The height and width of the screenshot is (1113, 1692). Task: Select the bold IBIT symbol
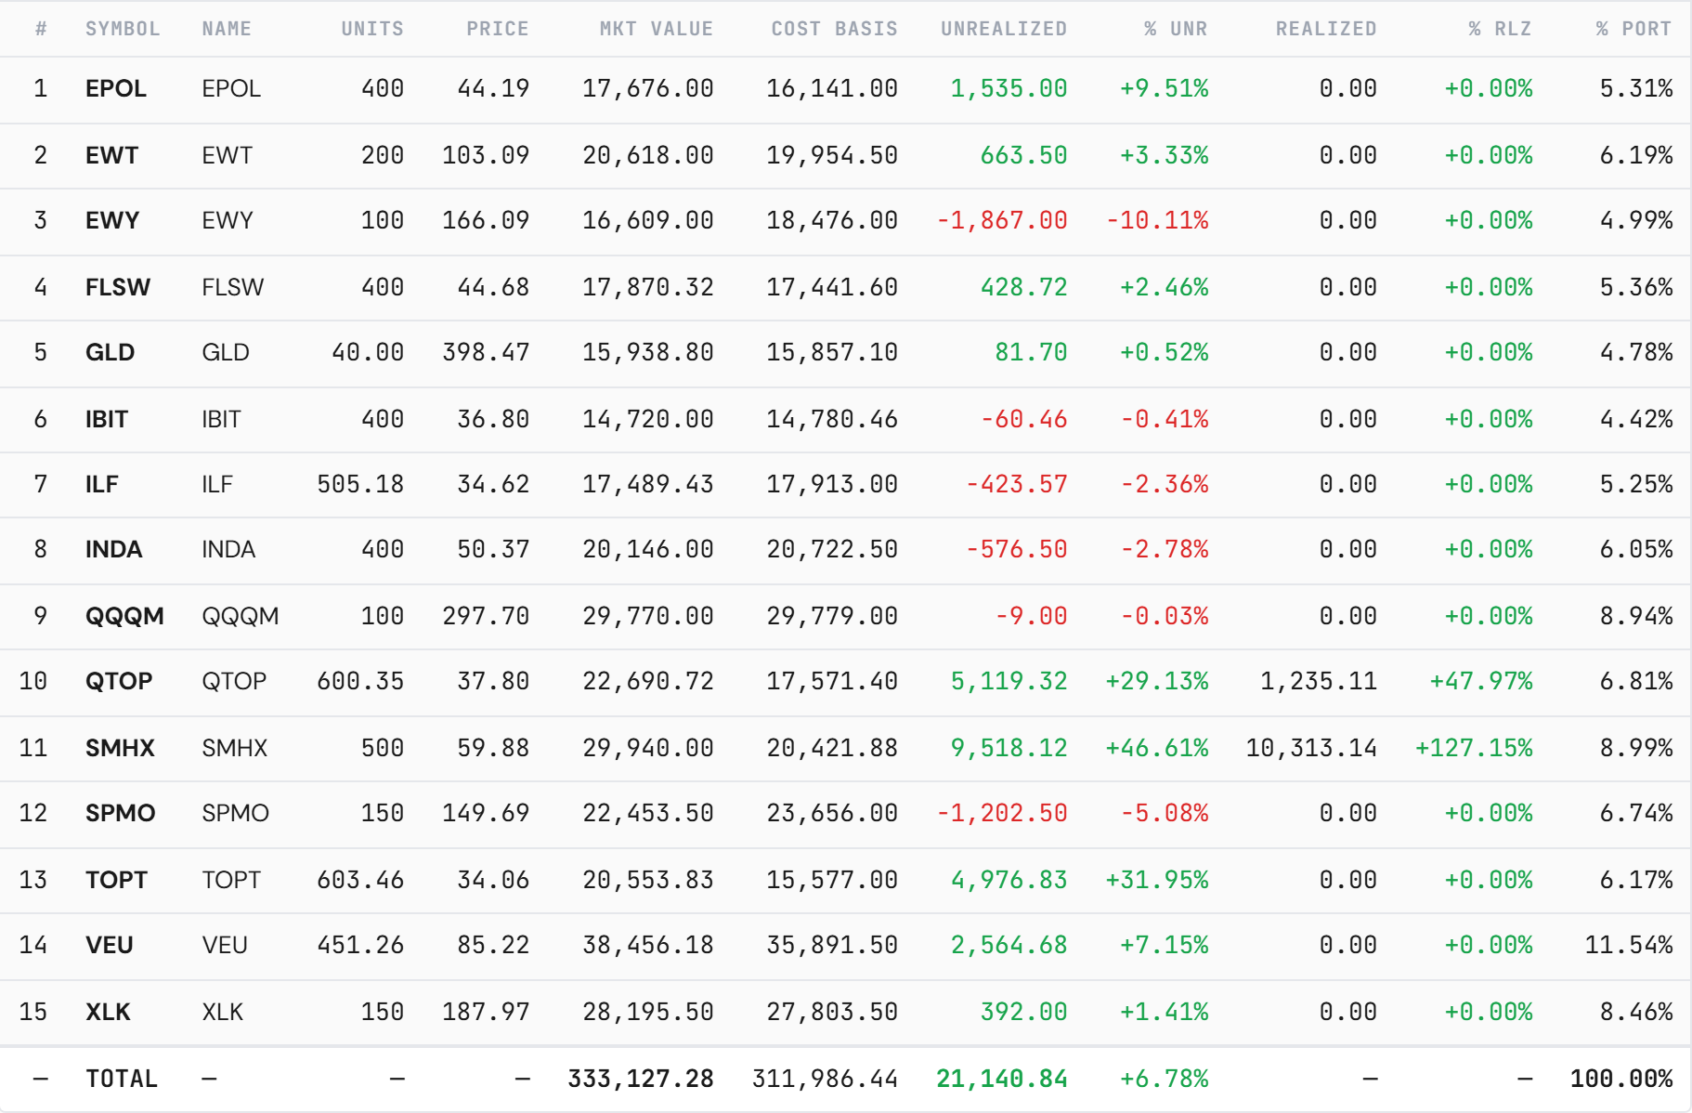(107, 419)
